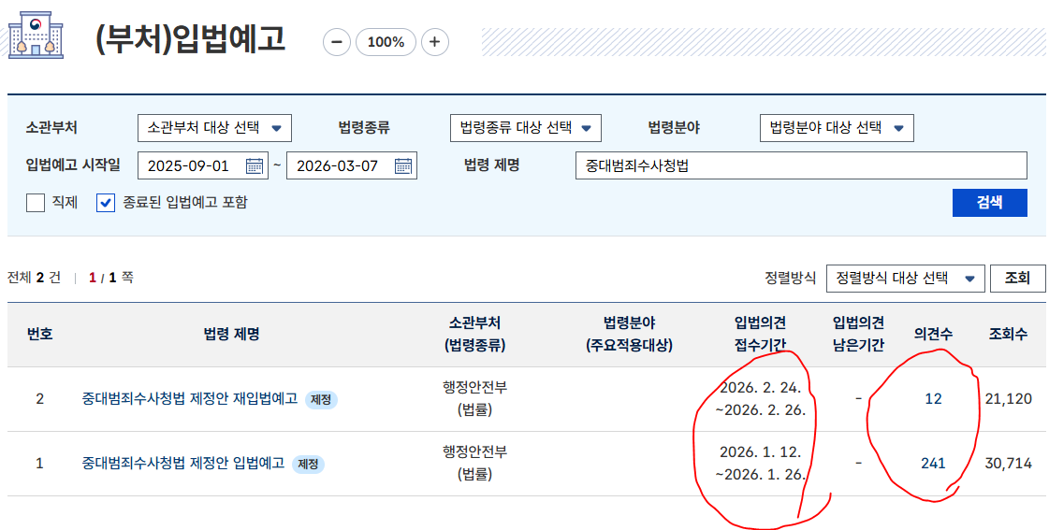Decrease zoom with the minus icon

337,42
